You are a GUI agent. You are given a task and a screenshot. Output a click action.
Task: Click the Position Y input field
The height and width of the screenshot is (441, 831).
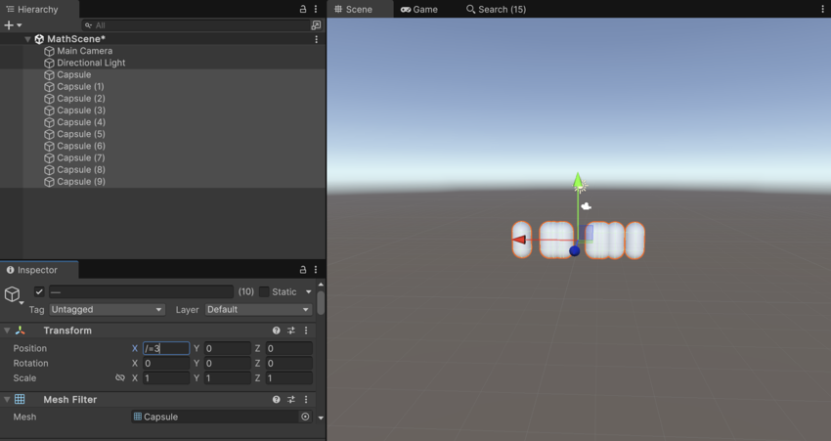click(x=227, y=348)
